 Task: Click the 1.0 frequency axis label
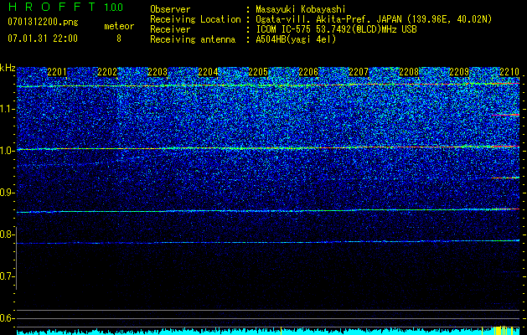pos(8,151)
